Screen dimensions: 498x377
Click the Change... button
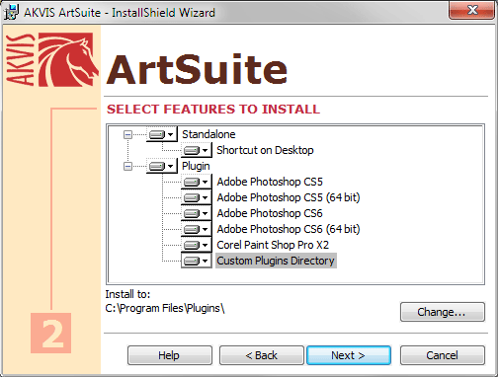443,312
